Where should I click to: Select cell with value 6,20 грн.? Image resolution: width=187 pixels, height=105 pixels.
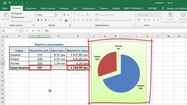pos(78,64)
